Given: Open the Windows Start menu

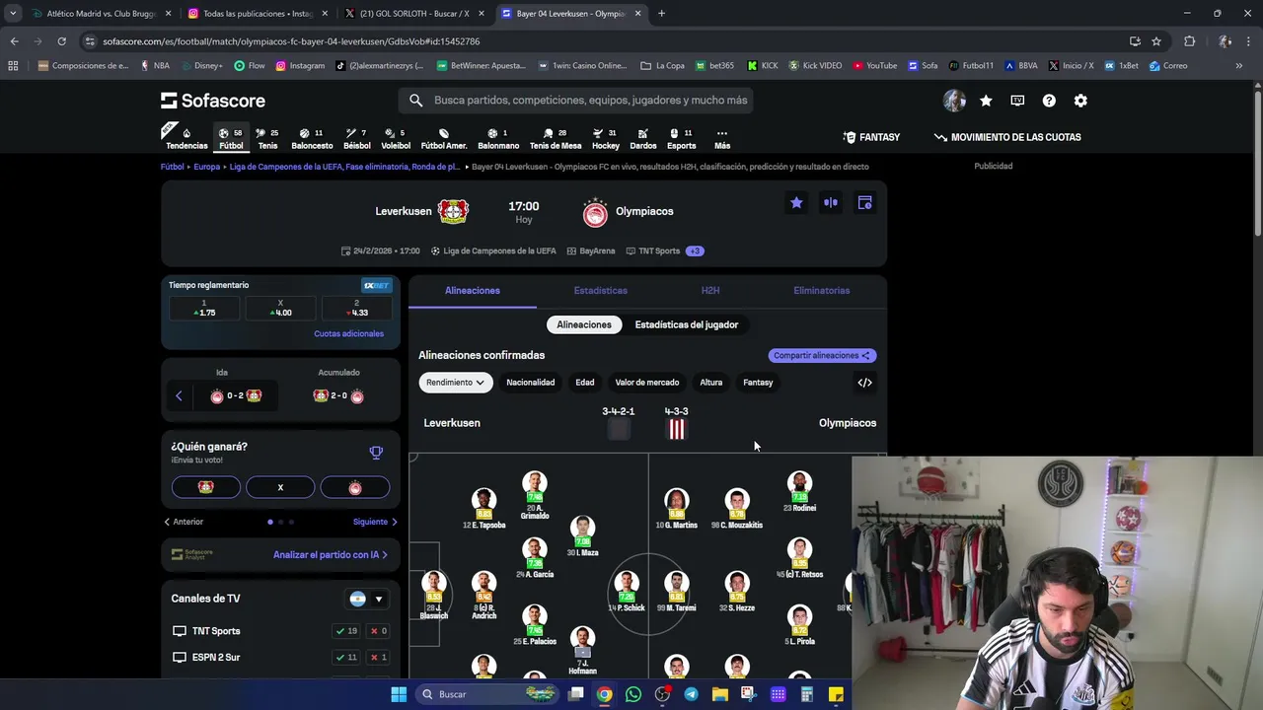Looking at the screenshot, I should coord(399,694).
